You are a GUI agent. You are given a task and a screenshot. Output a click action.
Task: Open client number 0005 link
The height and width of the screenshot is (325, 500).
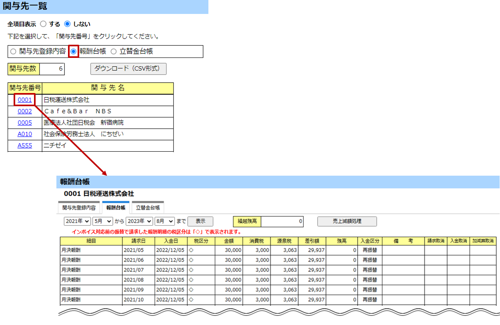pyautogui.click(x=25, y=123)
